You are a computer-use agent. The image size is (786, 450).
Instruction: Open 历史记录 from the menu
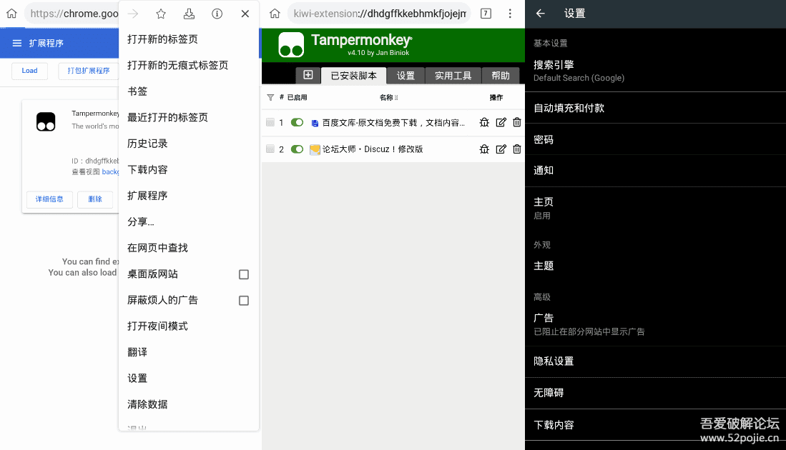pyautogui.click(x=189, y=143)
